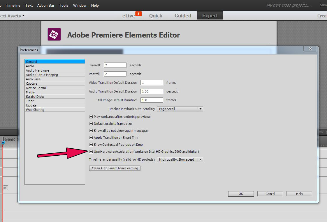Click the Cancel button
The width and height of the screenshot is (327, 222).
tap(270, 194)
